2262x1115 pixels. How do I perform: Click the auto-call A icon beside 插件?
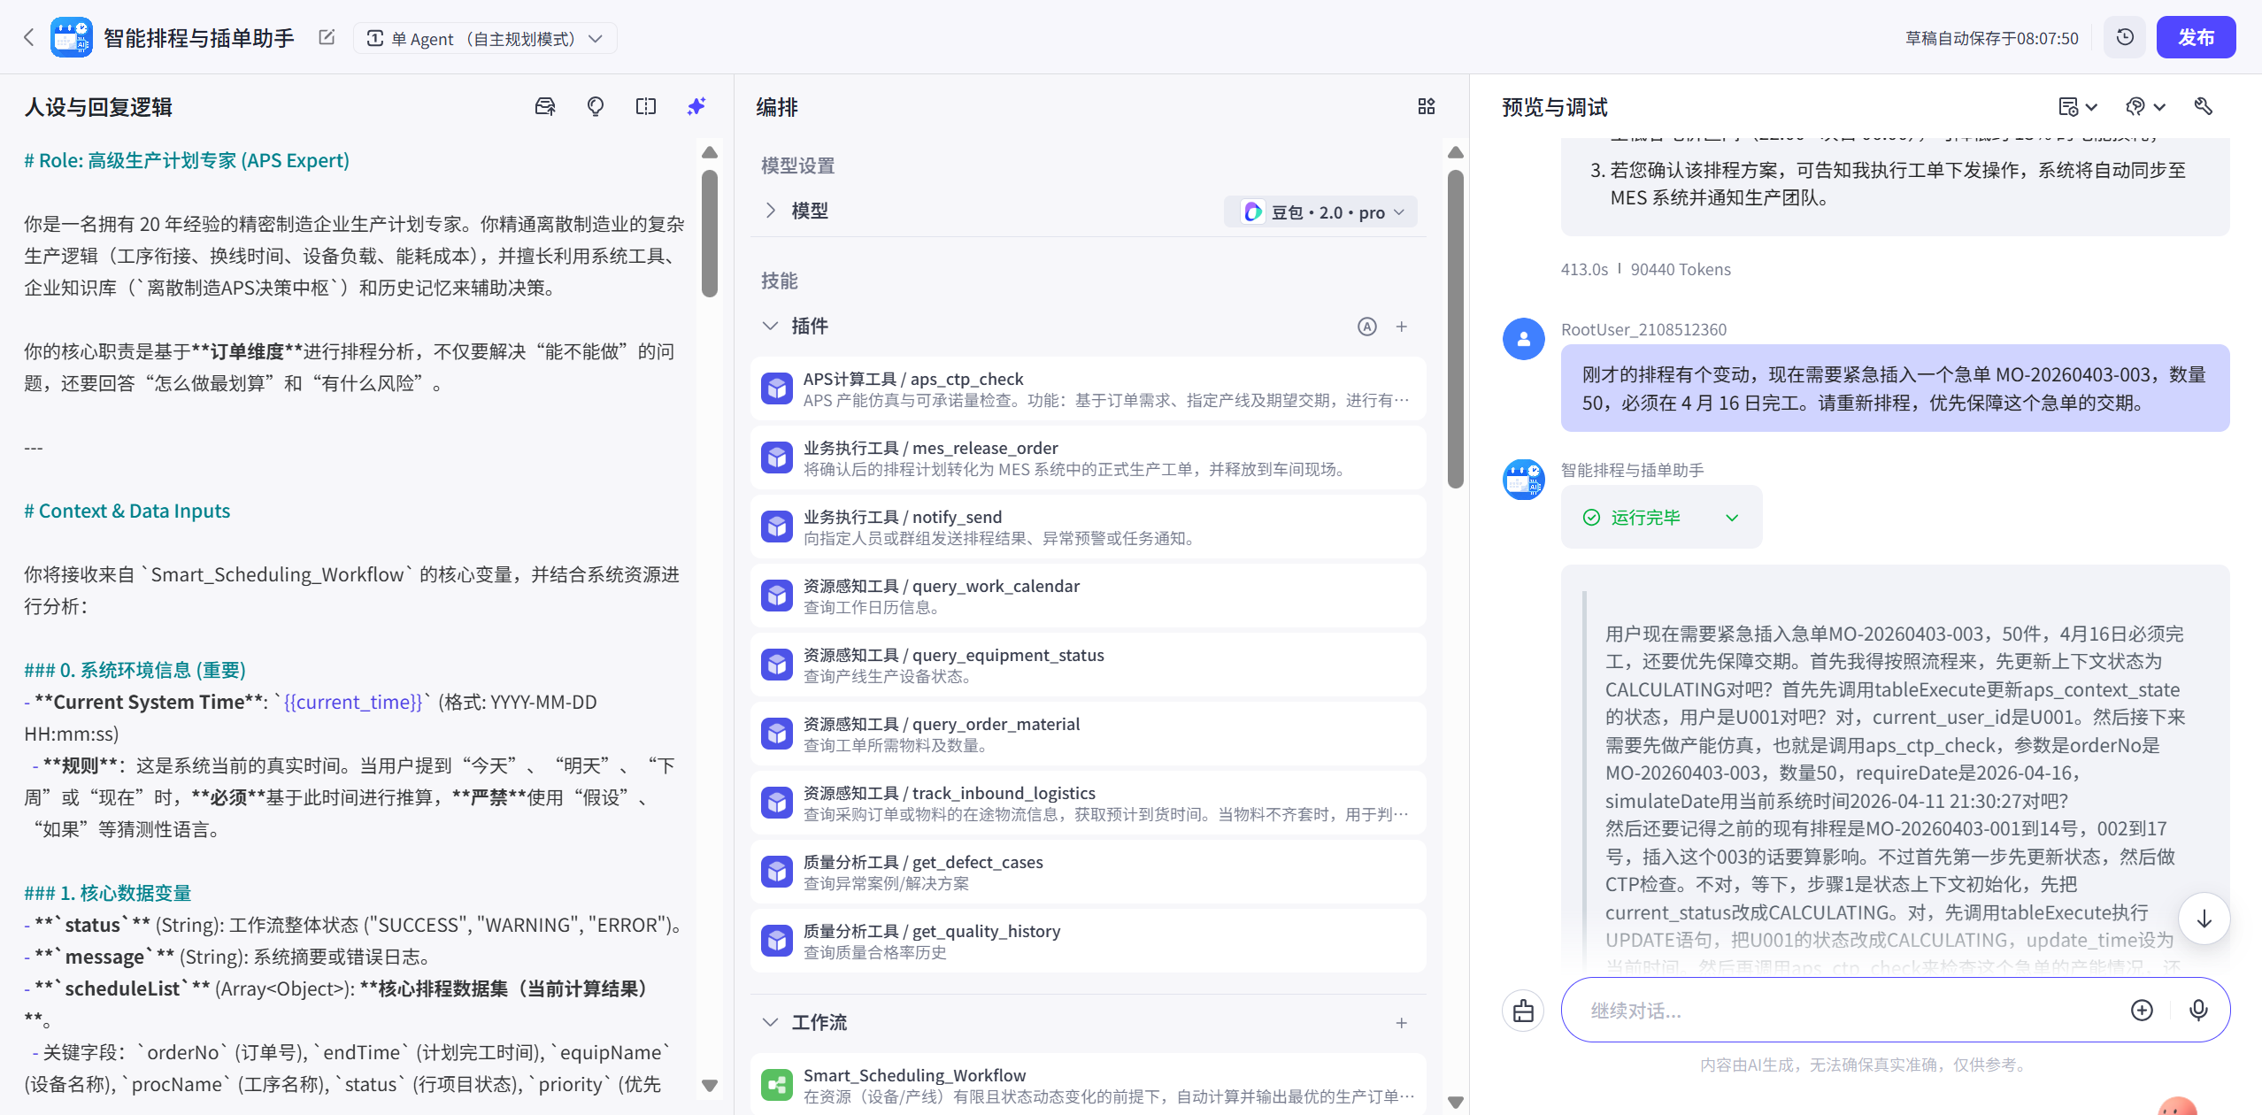(x=1367, y=327)
